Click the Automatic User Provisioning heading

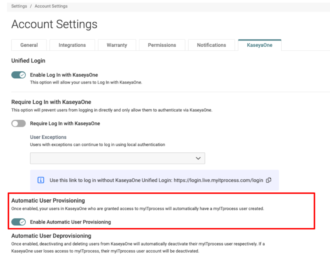[48, 201]
